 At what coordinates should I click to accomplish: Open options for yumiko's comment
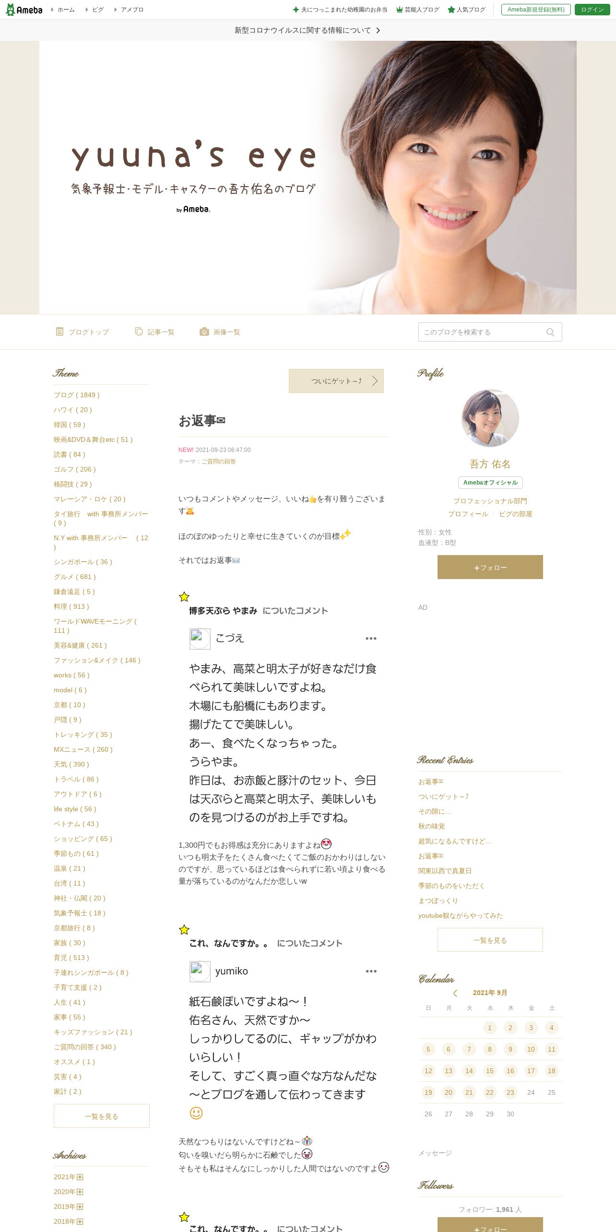click(x=371, y=971)
